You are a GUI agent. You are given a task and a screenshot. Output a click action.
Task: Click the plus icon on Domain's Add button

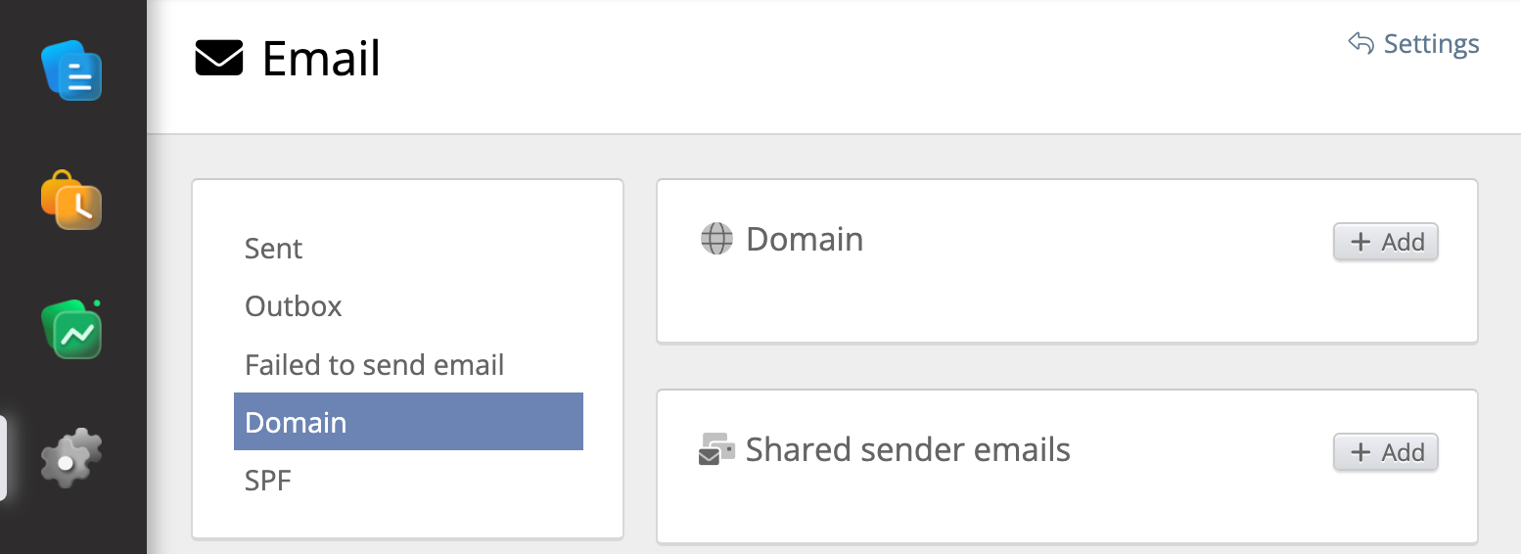point(1360,242)
